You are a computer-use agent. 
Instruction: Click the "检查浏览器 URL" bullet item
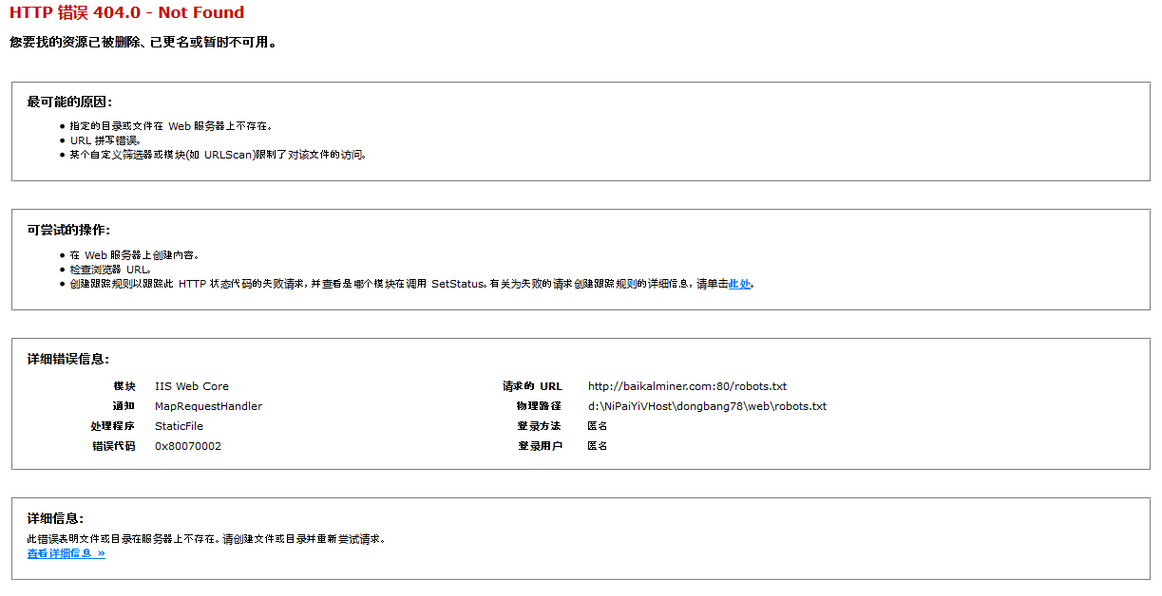click(x=109, y=270)
